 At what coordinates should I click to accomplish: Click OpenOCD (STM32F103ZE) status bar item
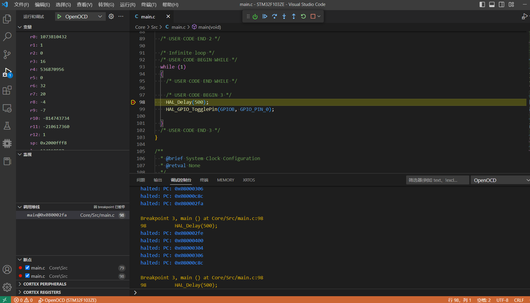pos(68,300)
